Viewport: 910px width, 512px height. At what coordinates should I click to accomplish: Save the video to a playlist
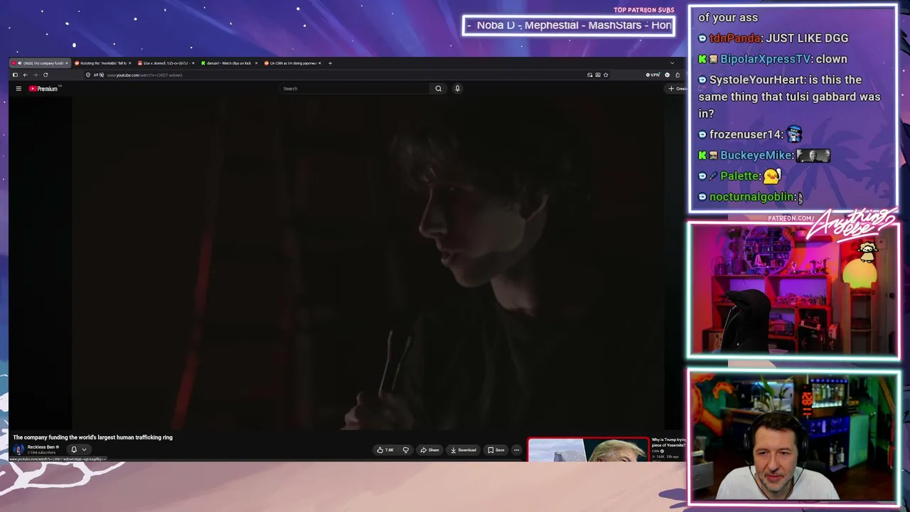[496, 450]
